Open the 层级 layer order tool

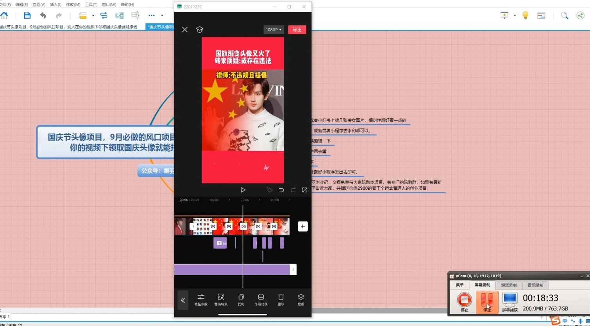point(300,299)
